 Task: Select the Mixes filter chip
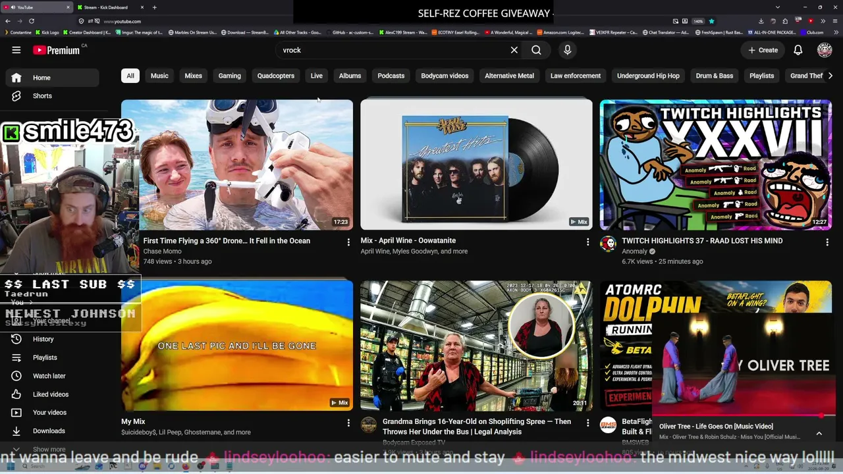193,76
